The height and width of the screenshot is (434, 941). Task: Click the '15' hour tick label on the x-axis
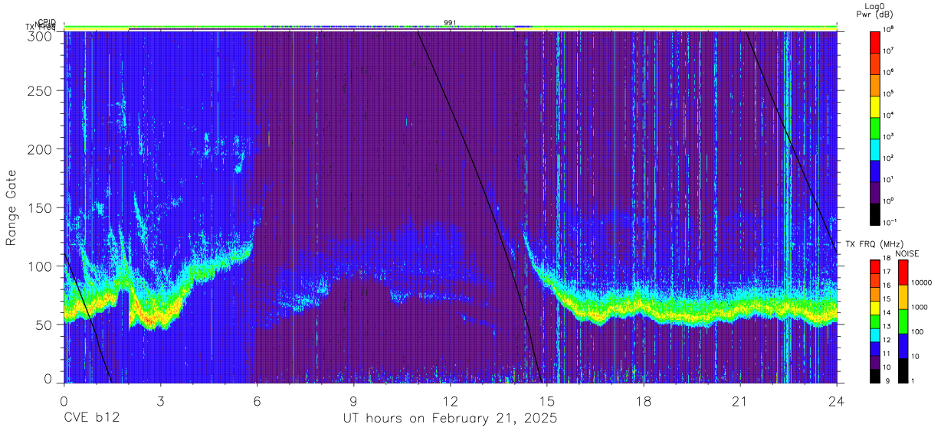(546, 401)
